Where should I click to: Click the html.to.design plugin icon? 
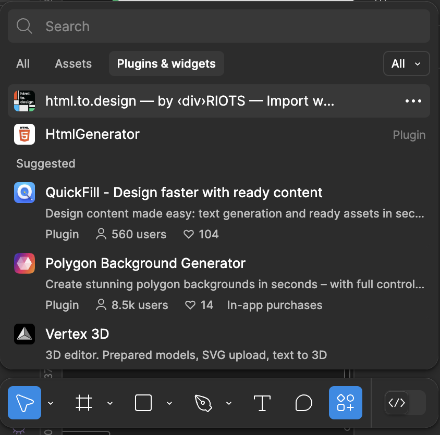25,101
